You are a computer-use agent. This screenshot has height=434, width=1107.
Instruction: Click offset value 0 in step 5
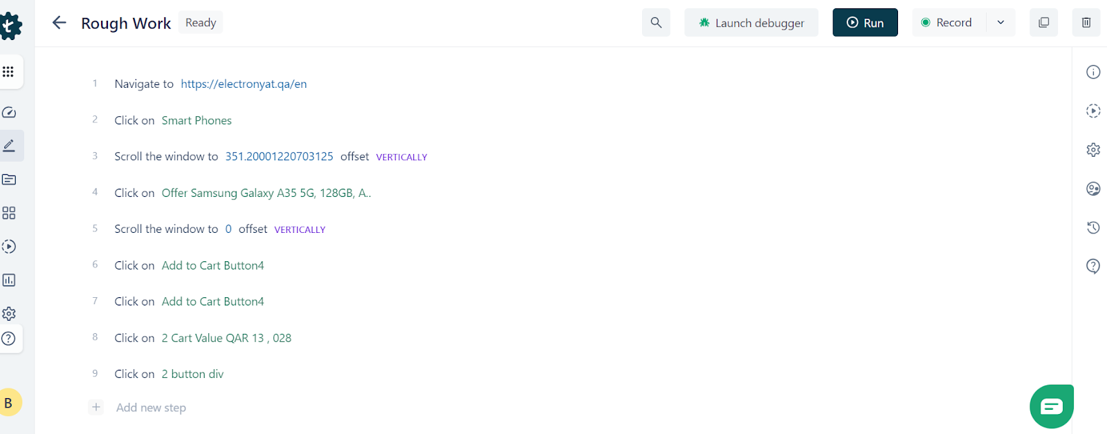tap(228, 229)
